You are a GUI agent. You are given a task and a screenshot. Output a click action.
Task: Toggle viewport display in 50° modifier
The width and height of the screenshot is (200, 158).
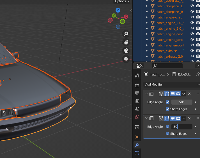click(173, 94)
